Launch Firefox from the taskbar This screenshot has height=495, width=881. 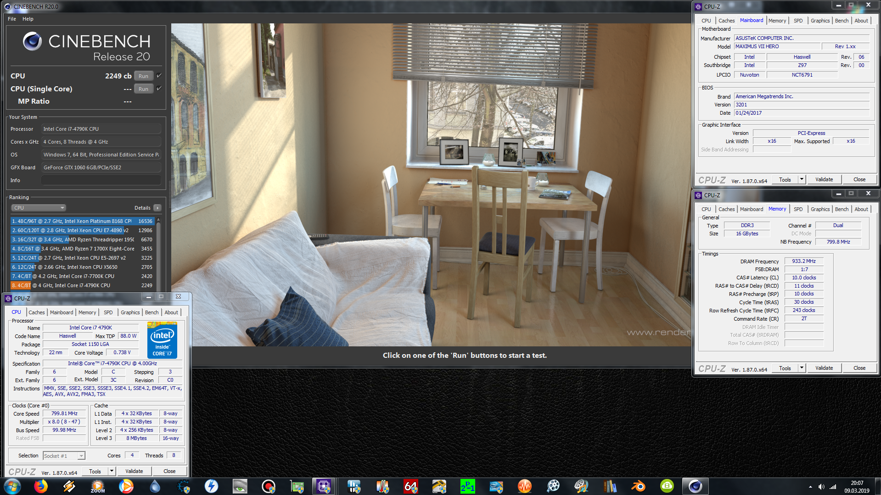tap(41, 486)
